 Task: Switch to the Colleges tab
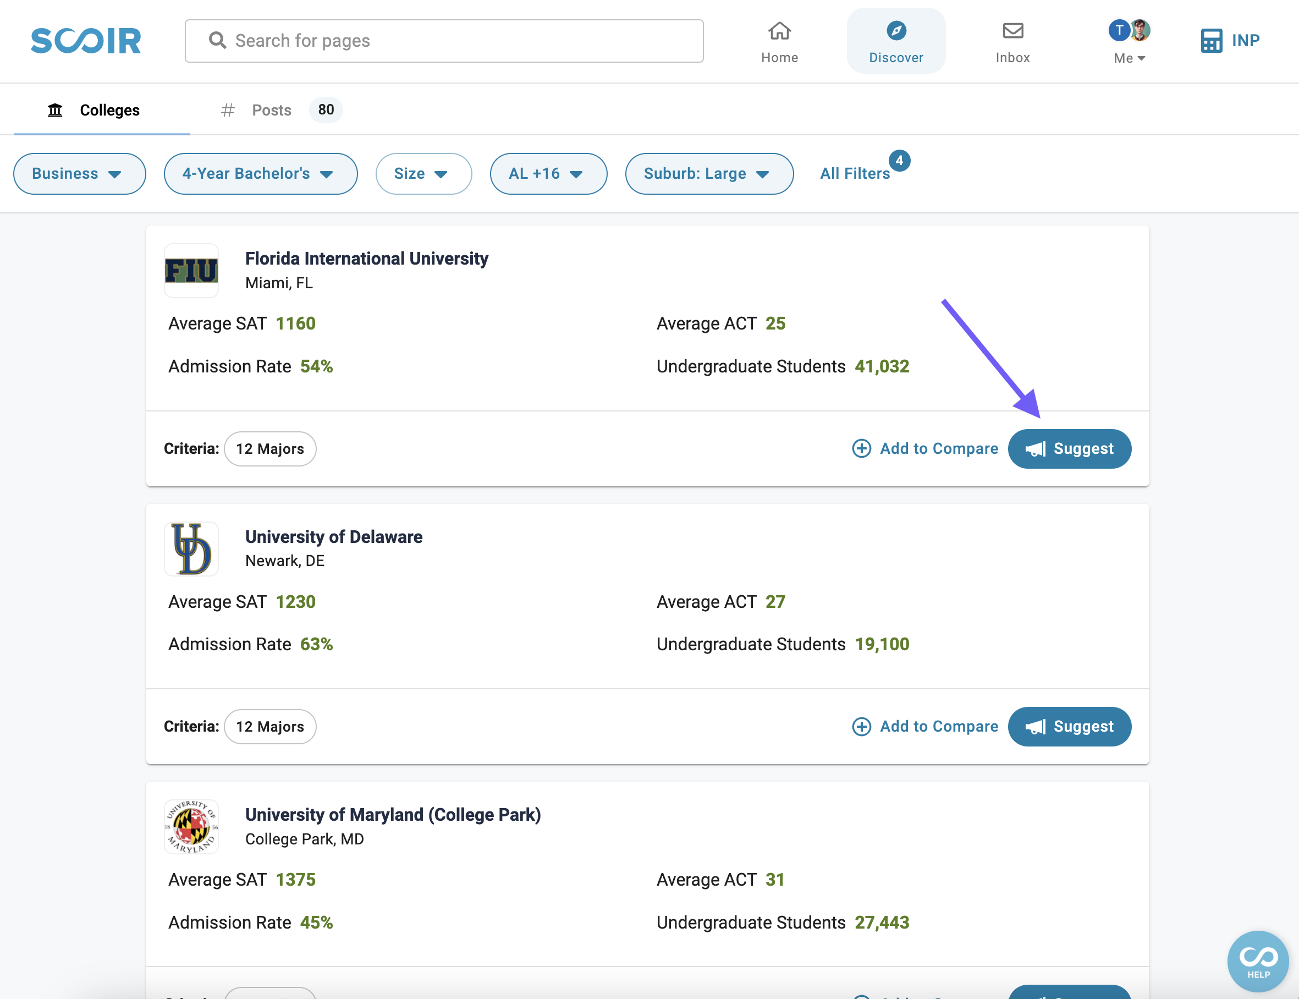[102, 110]
